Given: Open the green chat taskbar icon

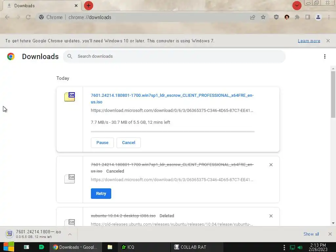Looking at the screenshot, I should pos(41,247).
